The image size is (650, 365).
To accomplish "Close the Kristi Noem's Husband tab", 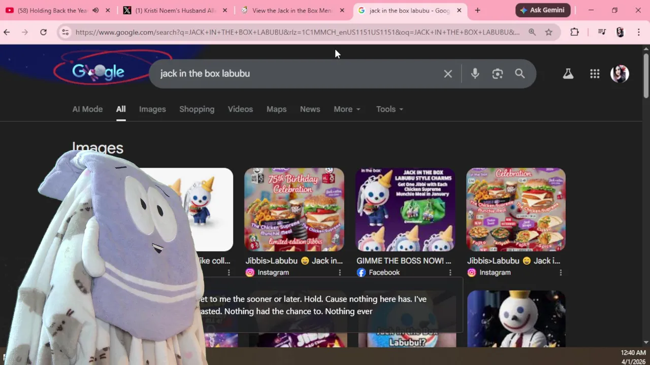I will [x=225, y=10].
